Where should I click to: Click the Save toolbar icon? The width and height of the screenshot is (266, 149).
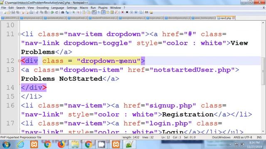(13, 12)
